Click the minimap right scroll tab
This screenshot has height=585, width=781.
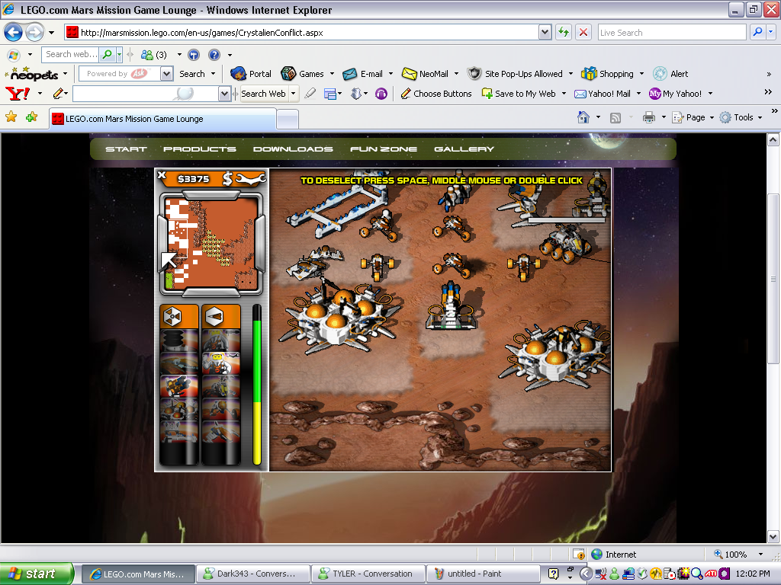click(x=260, y=244)
